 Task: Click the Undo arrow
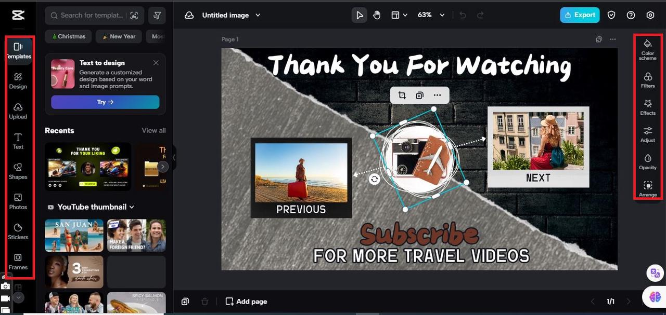click(x=463, y=15)
